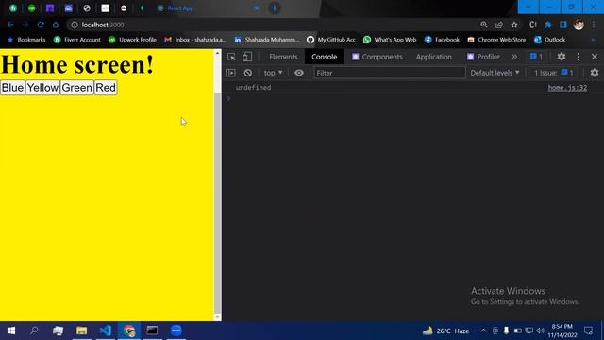
Task: Open DevTools settings gear
Action: click(562, 57)
